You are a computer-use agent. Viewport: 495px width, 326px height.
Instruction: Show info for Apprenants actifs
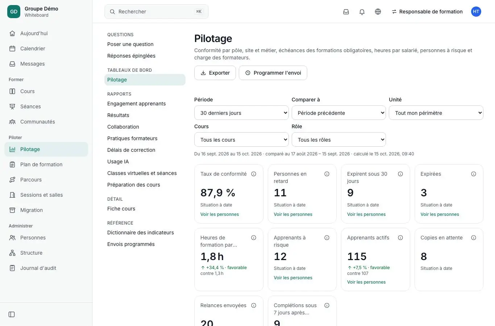point(400,238)
